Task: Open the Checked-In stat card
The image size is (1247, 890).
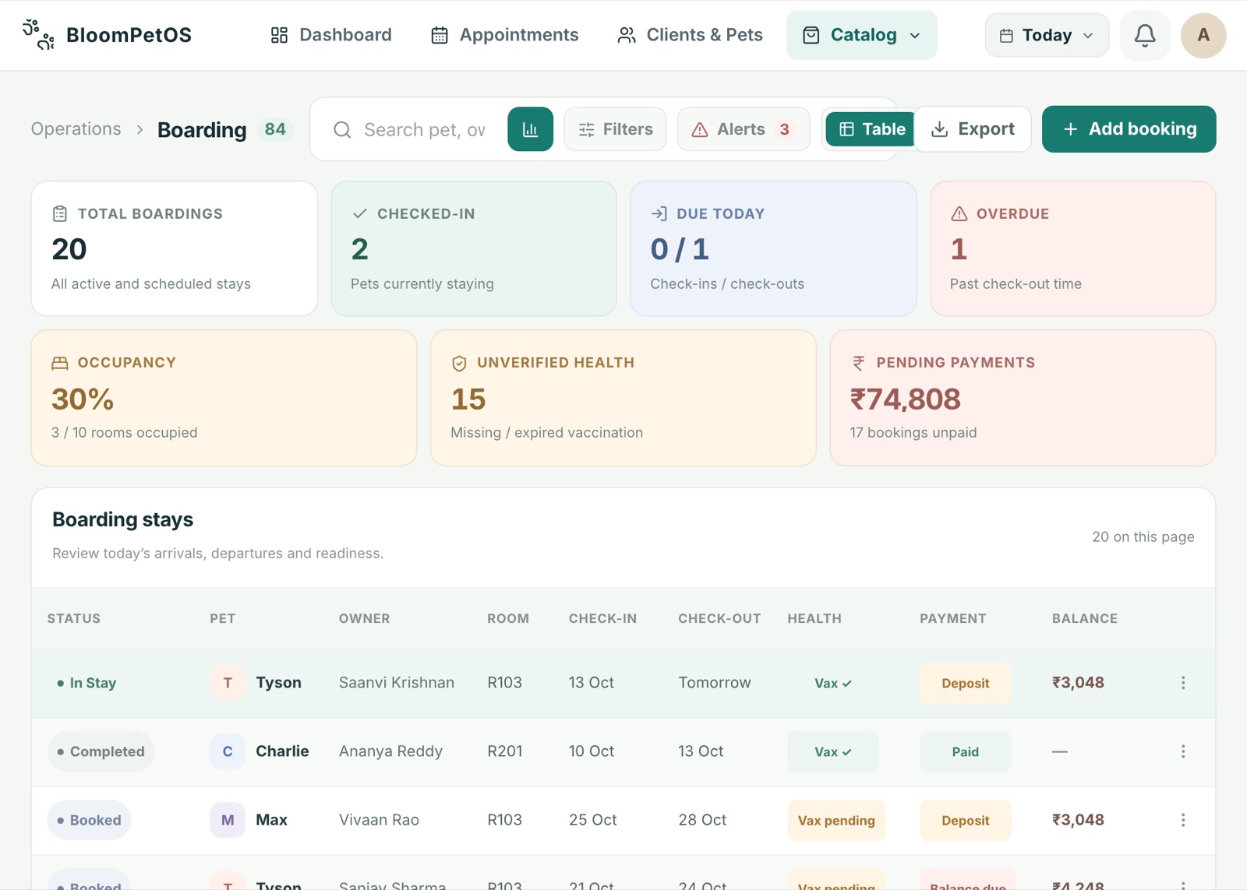Action: tap(474, 249)
